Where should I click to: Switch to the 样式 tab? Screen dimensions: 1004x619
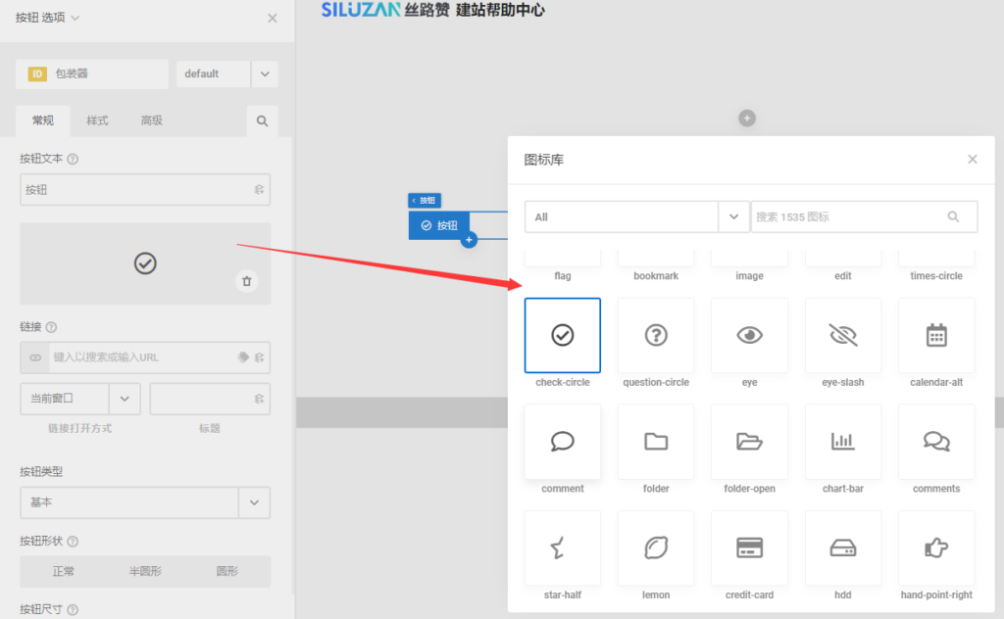point(97,120)
